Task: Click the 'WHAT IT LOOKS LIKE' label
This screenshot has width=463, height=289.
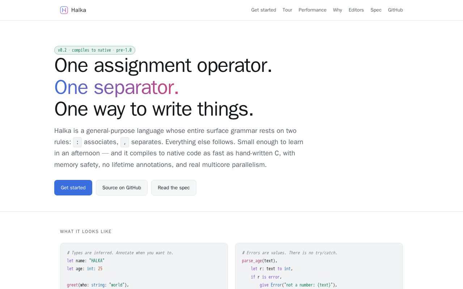Action: pyautogui.click(x=86, y=232)
